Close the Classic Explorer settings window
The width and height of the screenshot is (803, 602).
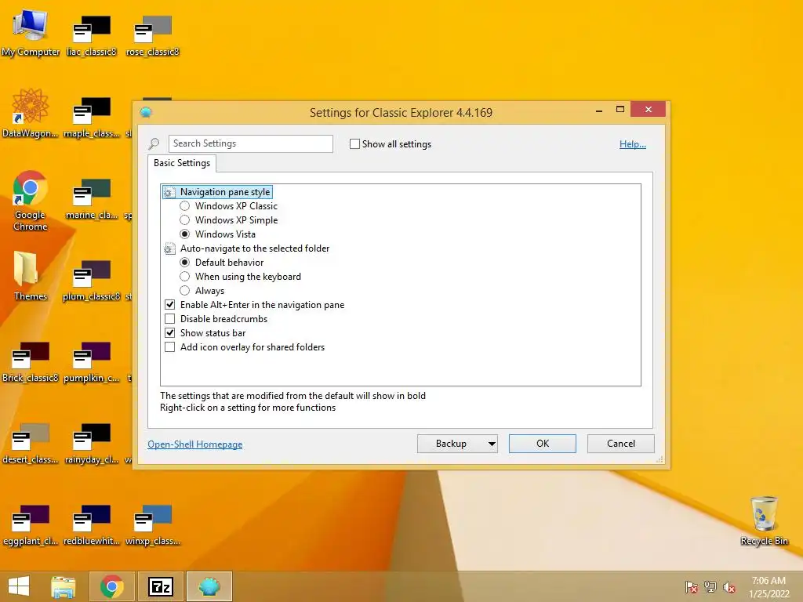[648, 110]
